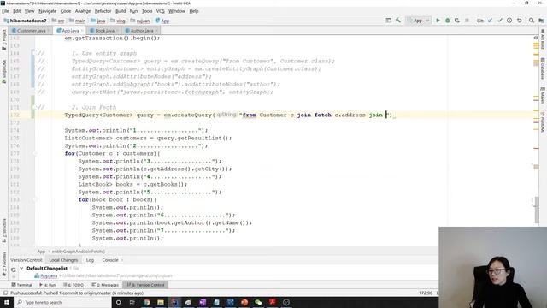Click hibernatedemo7 in the navigation bar

tap(25, 21)
